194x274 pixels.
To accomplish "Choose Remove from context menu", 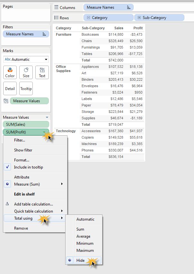I will [x=21, y=228].
